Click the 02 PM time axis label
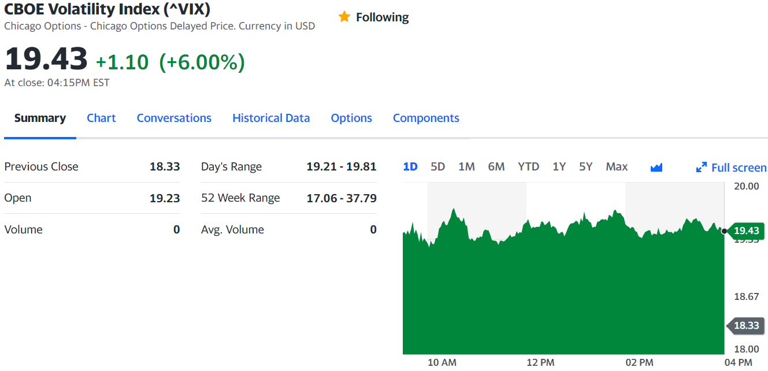The image size is (768, 371). 639,362
